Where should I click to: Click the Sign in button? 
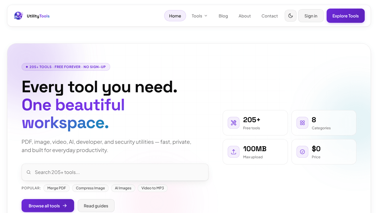[311, 16]
